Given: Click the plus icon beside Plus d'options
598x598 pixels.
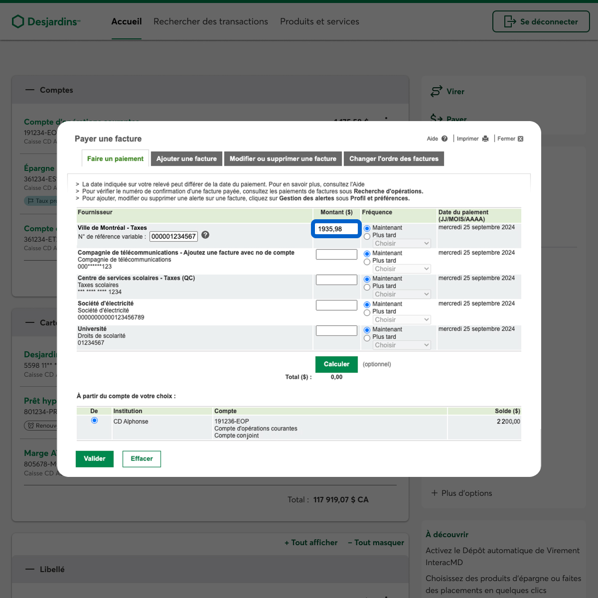Looking at the screenshot, I should tap(435, 493).
